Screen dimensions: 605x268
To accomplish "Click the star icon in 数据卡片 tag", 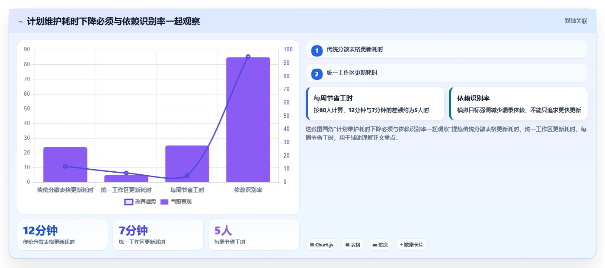I will coord(401,245).
